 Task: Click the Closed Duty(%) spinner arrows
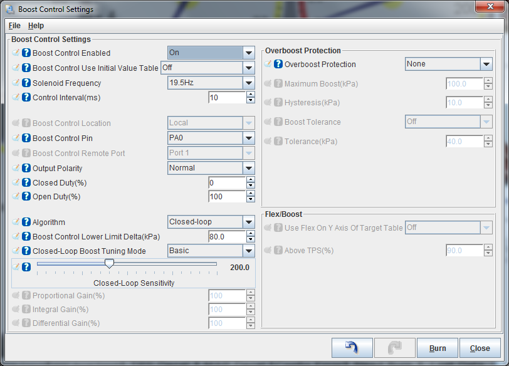point(250,182)
